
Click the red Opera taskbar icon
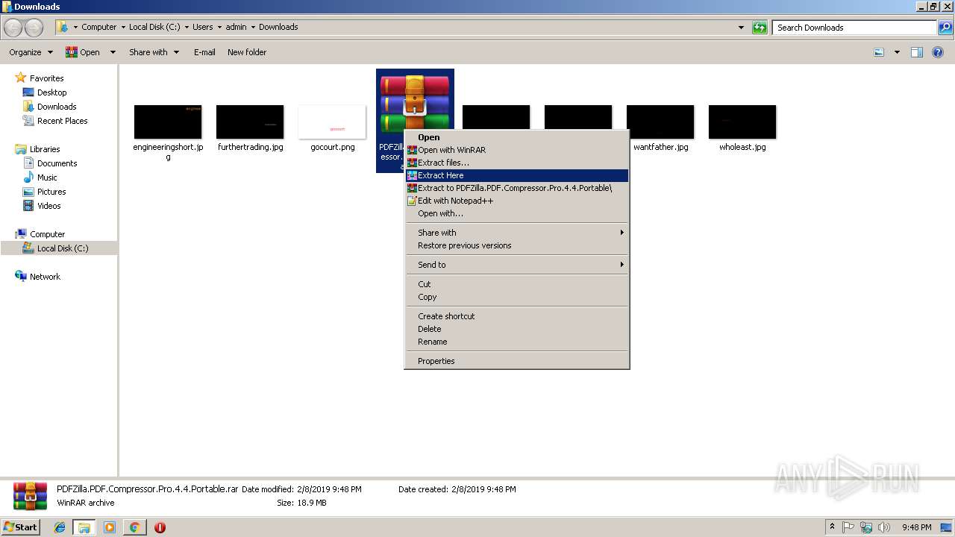(160, 527)
